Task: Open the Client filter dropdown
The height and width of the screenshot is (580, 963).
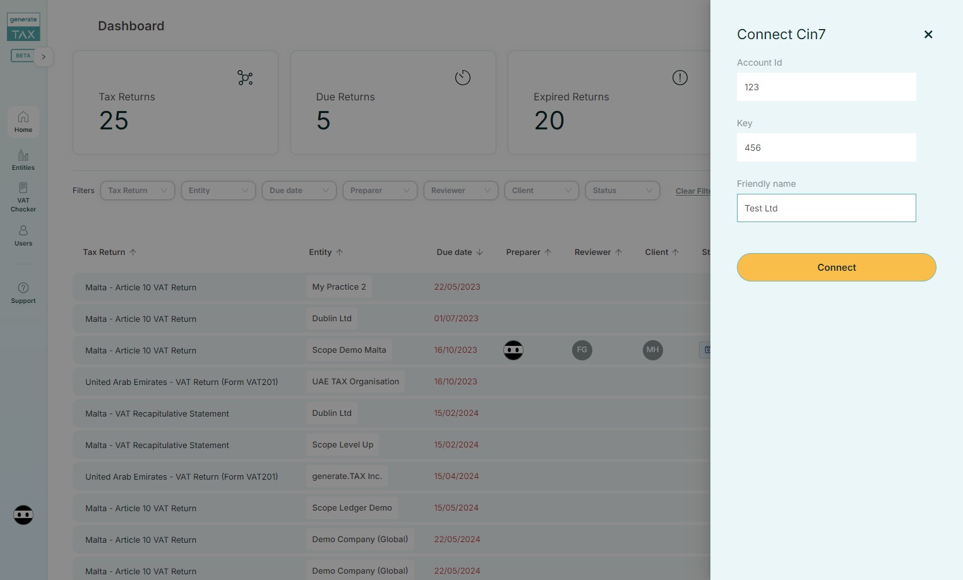Action: click(542, 191)
